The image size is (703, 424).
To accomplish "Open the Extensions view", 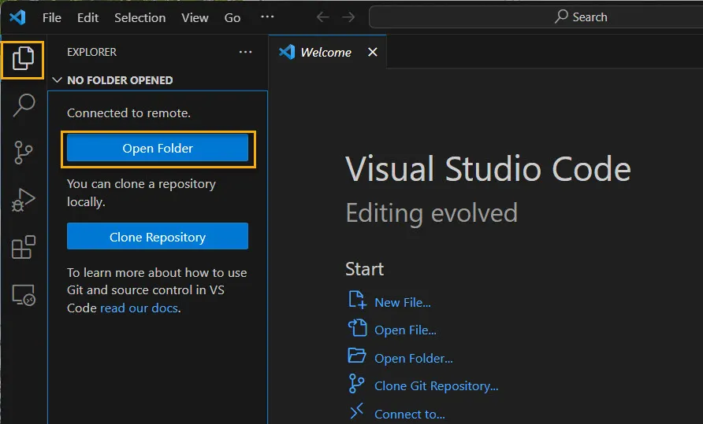I will pyautogui.click(x=24, y=247).
